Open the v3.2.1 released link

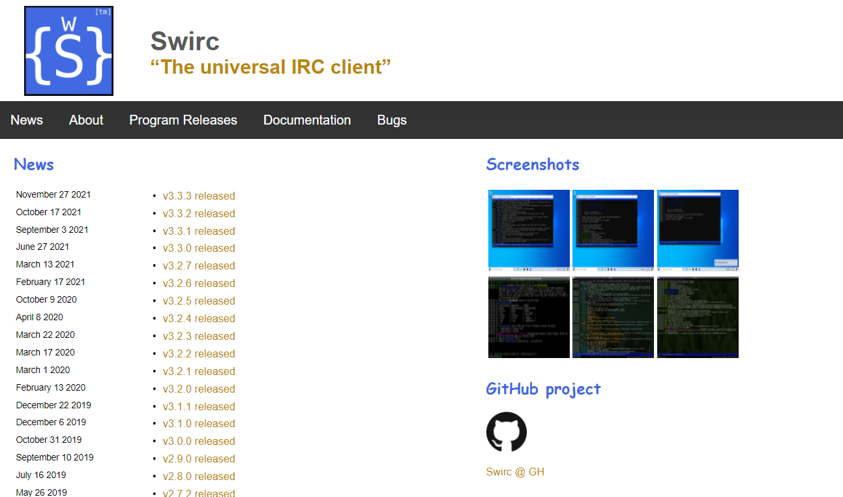click(199, 371)
